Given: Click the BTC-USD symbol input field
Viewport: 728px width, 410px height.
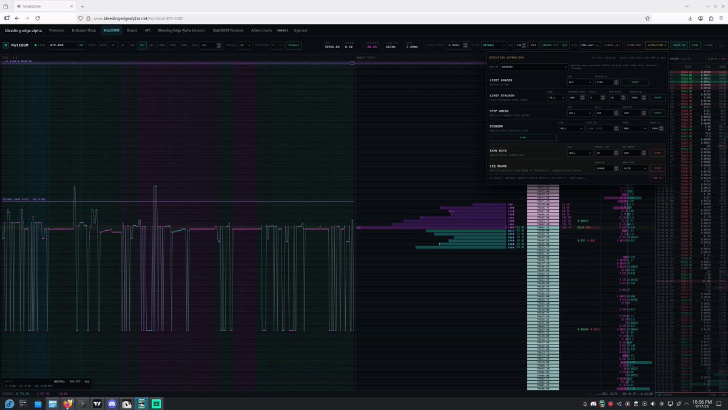Looking at the screenshot, I should click(x=62, y=45).
